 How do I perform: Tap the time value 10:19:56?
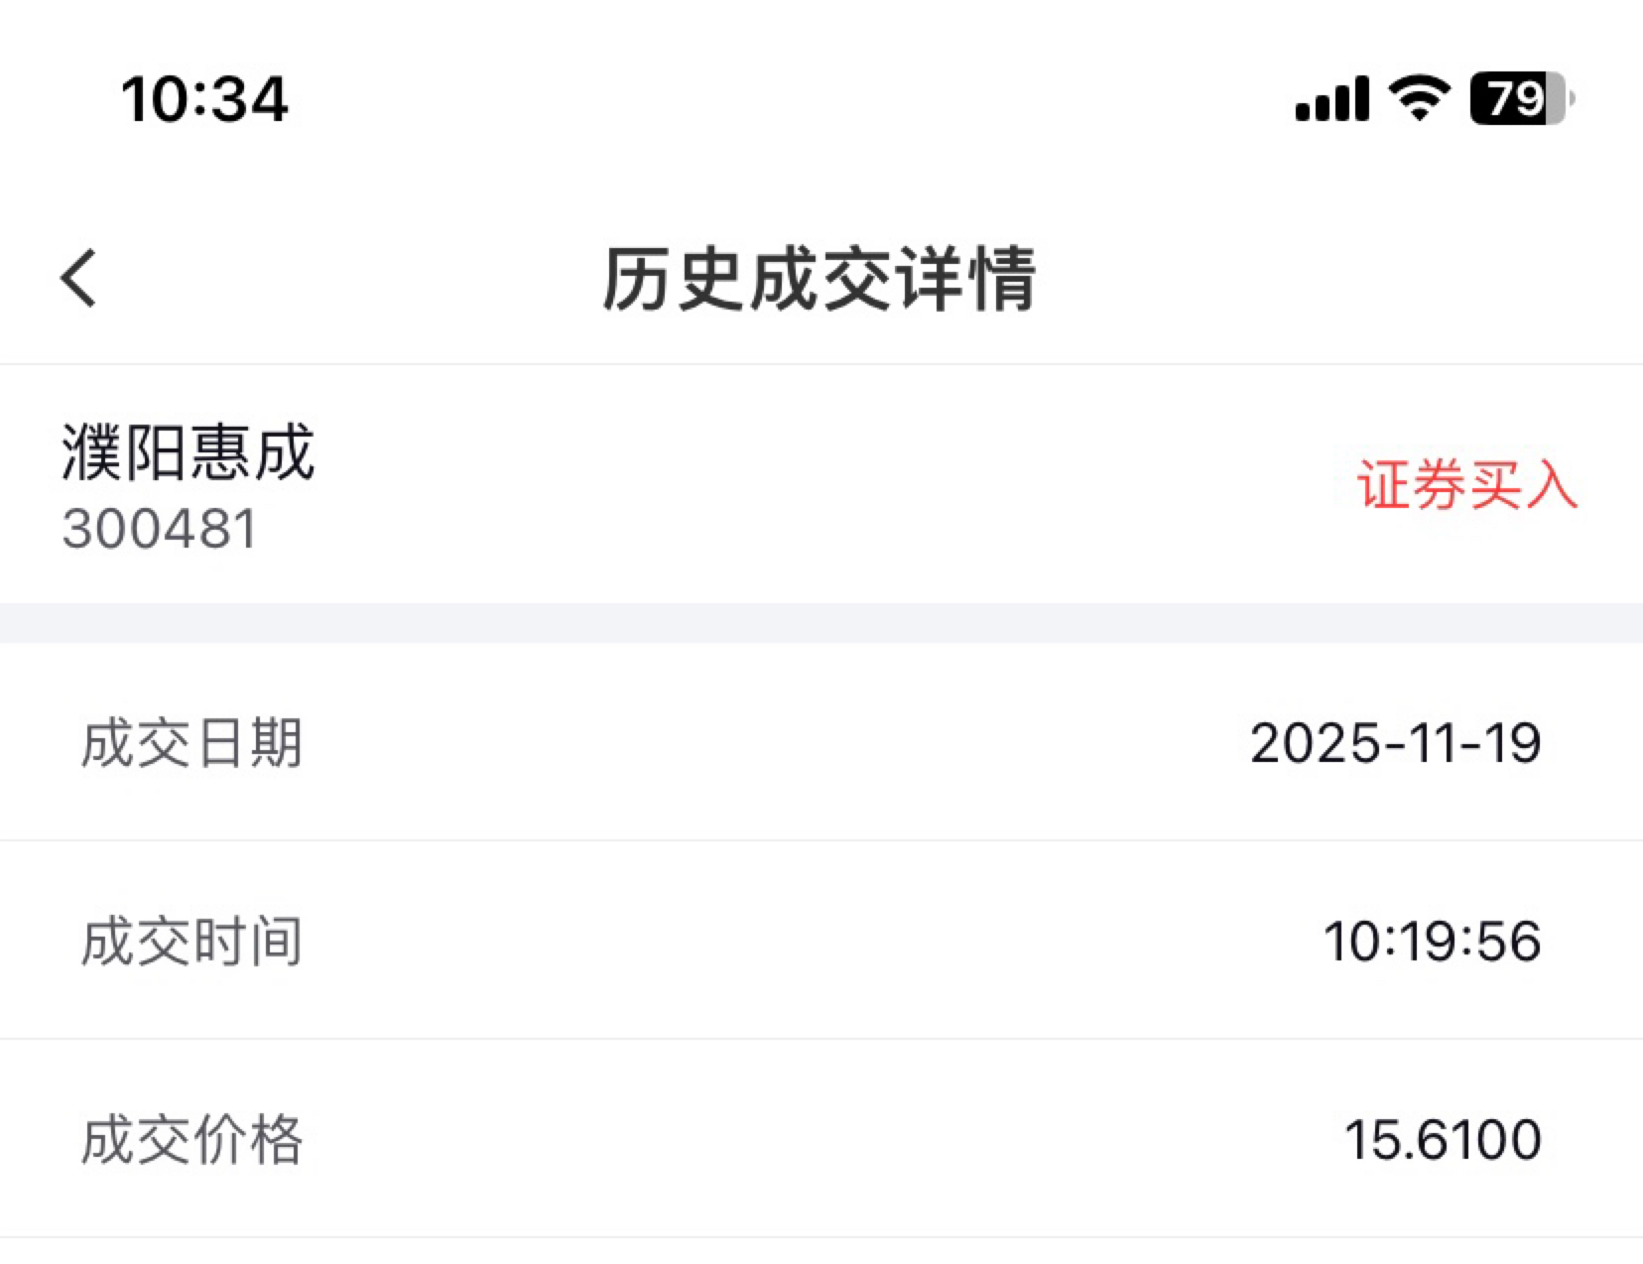pyautogui.click(x=1432, y=941)
